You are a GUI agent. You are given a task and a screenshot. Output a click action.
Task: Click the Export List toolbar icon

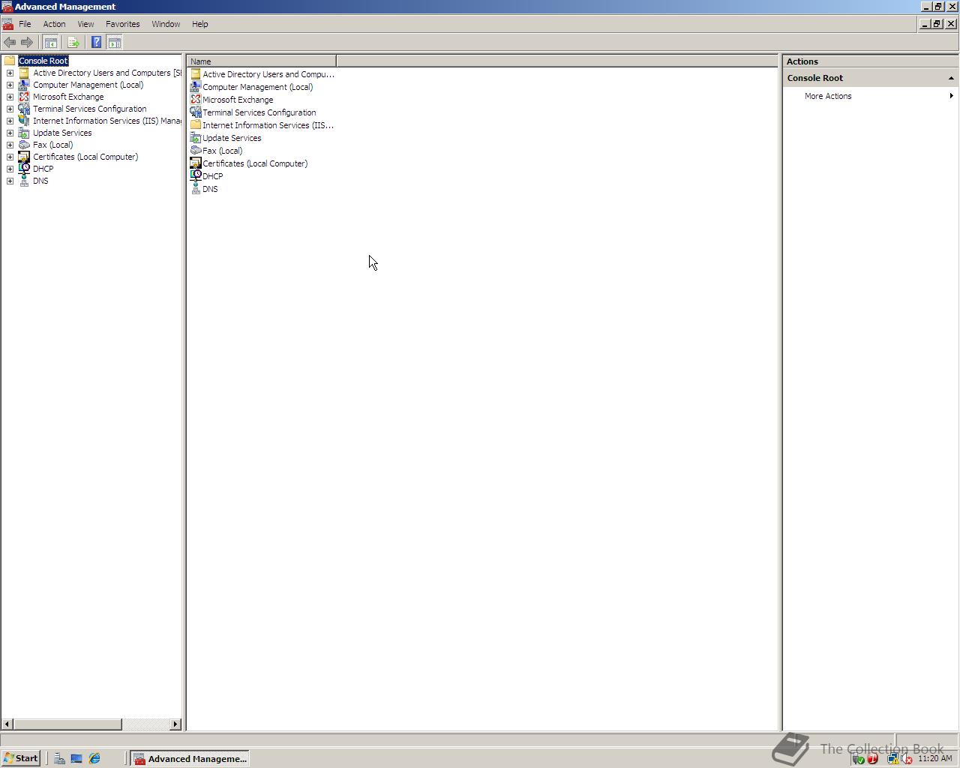click(73, 43)
